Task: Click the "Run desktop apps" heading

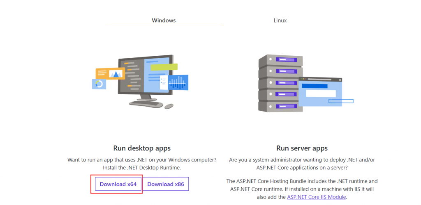Action: (x=142, y=148)
